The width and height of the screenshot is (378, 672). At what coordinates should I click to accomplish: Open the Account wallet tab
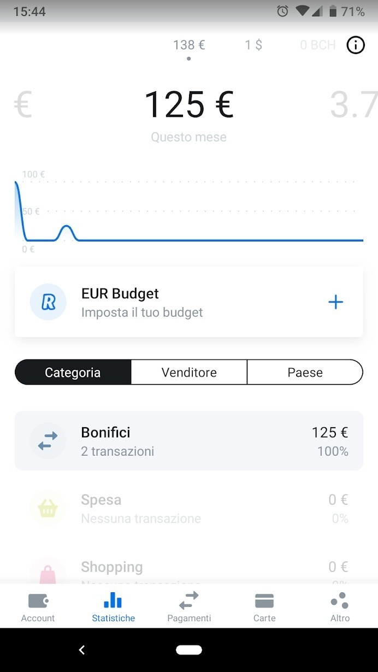38,608
